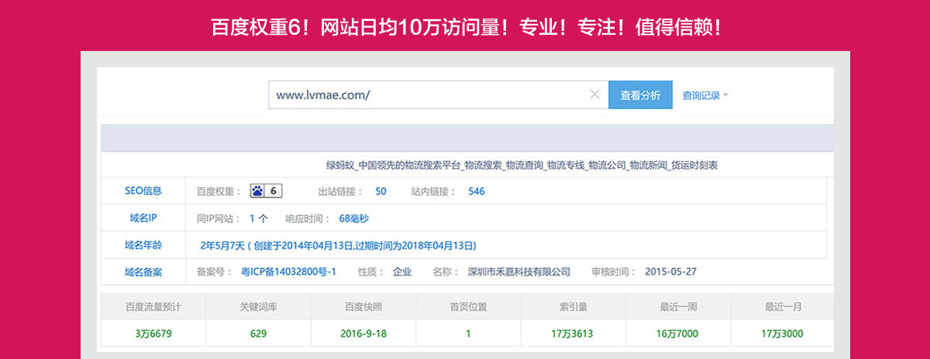Select the SEO信息 row label

coord(143,191)
